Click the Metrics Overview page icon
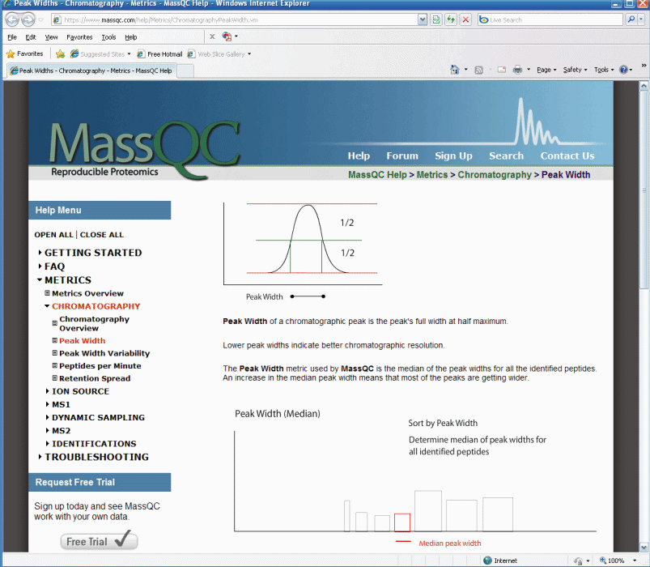 click(47, 293)
